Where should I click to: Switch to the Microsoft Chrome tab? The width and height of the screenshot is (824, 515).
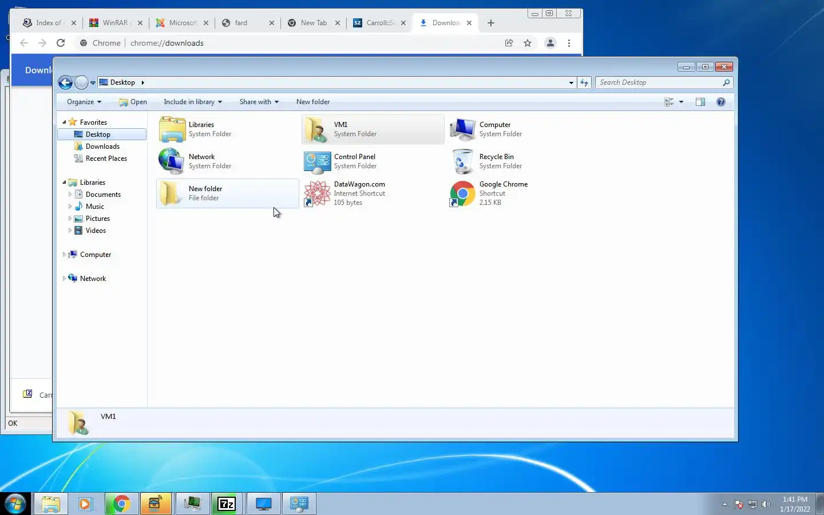click(183, 23)
